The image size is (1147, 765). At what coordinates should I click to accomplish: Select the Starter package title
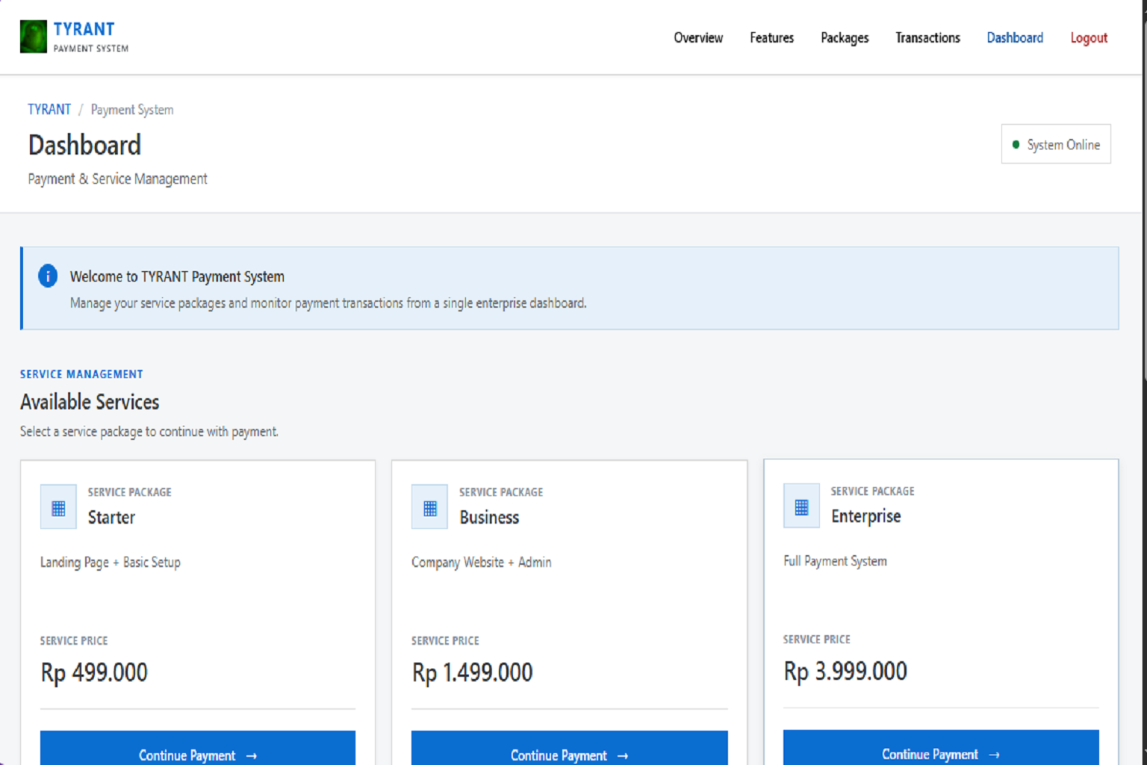click(x=111, y=517)
